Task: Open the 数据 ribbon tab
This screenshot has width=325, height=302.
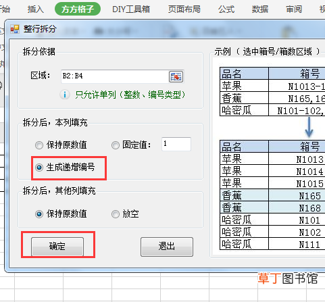Action: (x=260, y=9)
